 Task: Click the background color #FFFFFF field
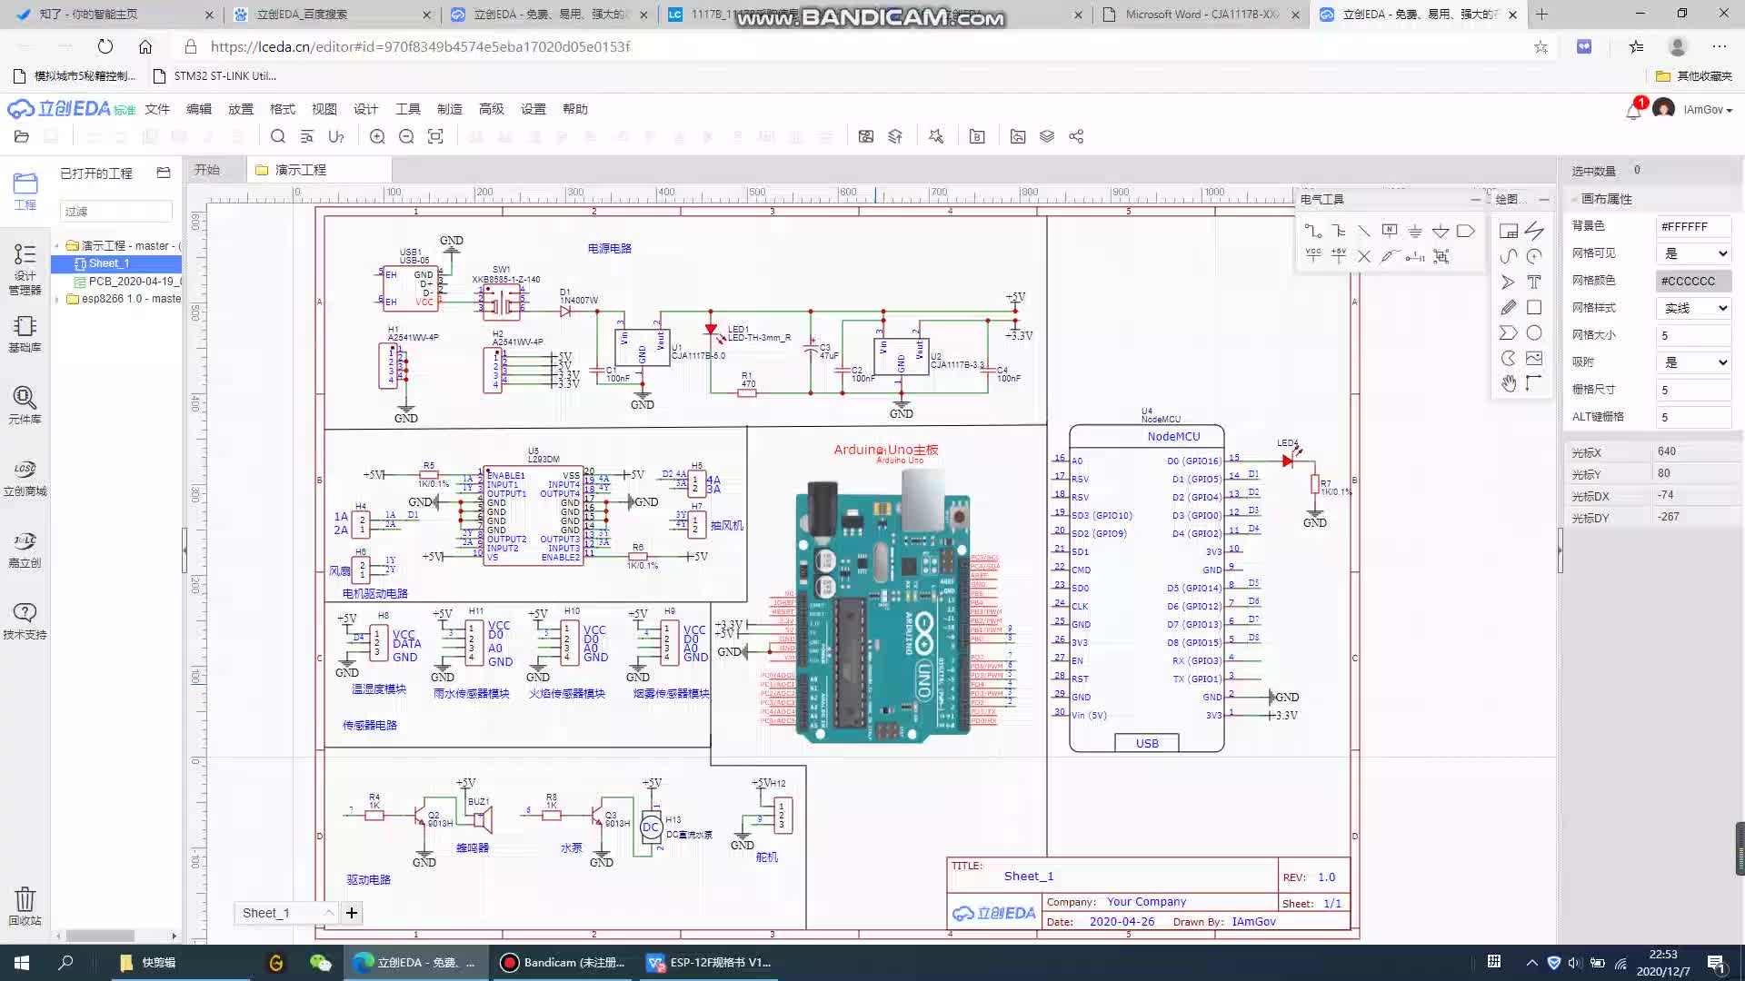1694,226
